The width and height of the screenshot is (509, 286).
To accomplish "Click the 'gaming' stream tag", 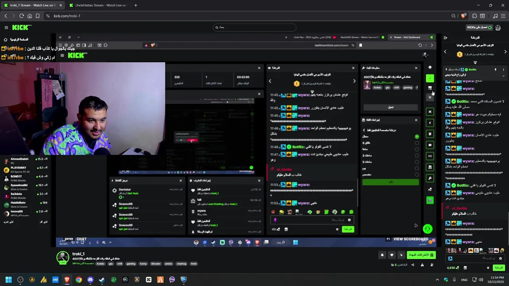I will 131,264.
